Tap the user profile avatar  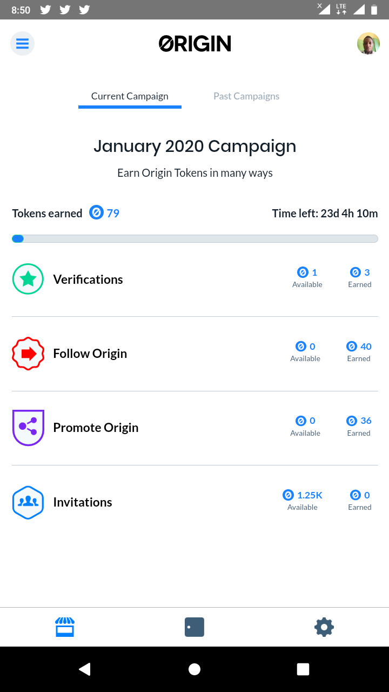368,44
